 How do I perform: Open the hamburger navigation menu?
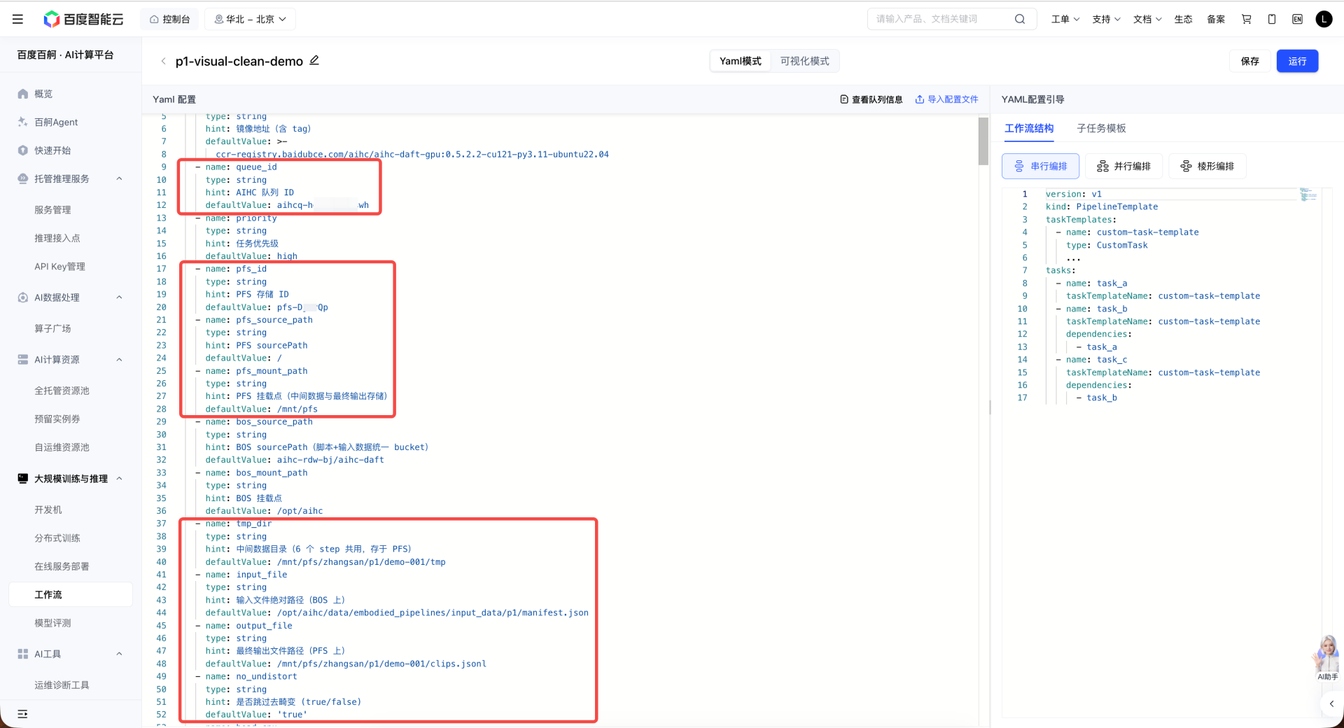(x=18, y=19)
